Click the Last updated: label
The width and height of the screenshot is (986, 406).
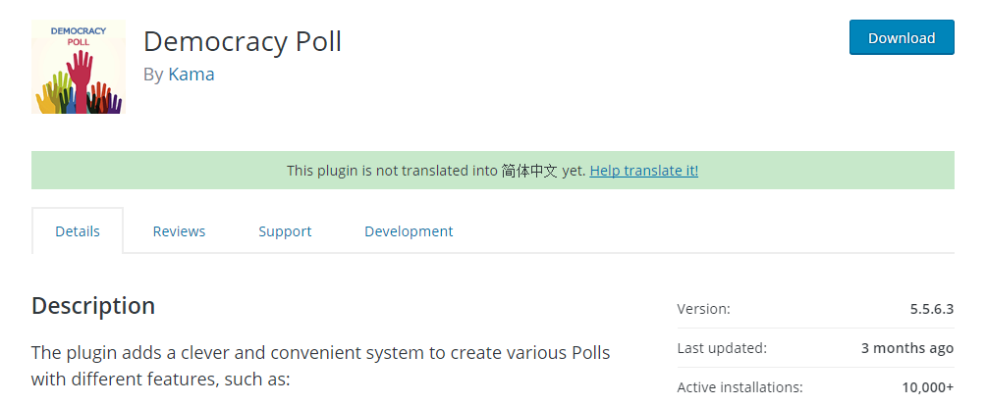coord(722,348)
